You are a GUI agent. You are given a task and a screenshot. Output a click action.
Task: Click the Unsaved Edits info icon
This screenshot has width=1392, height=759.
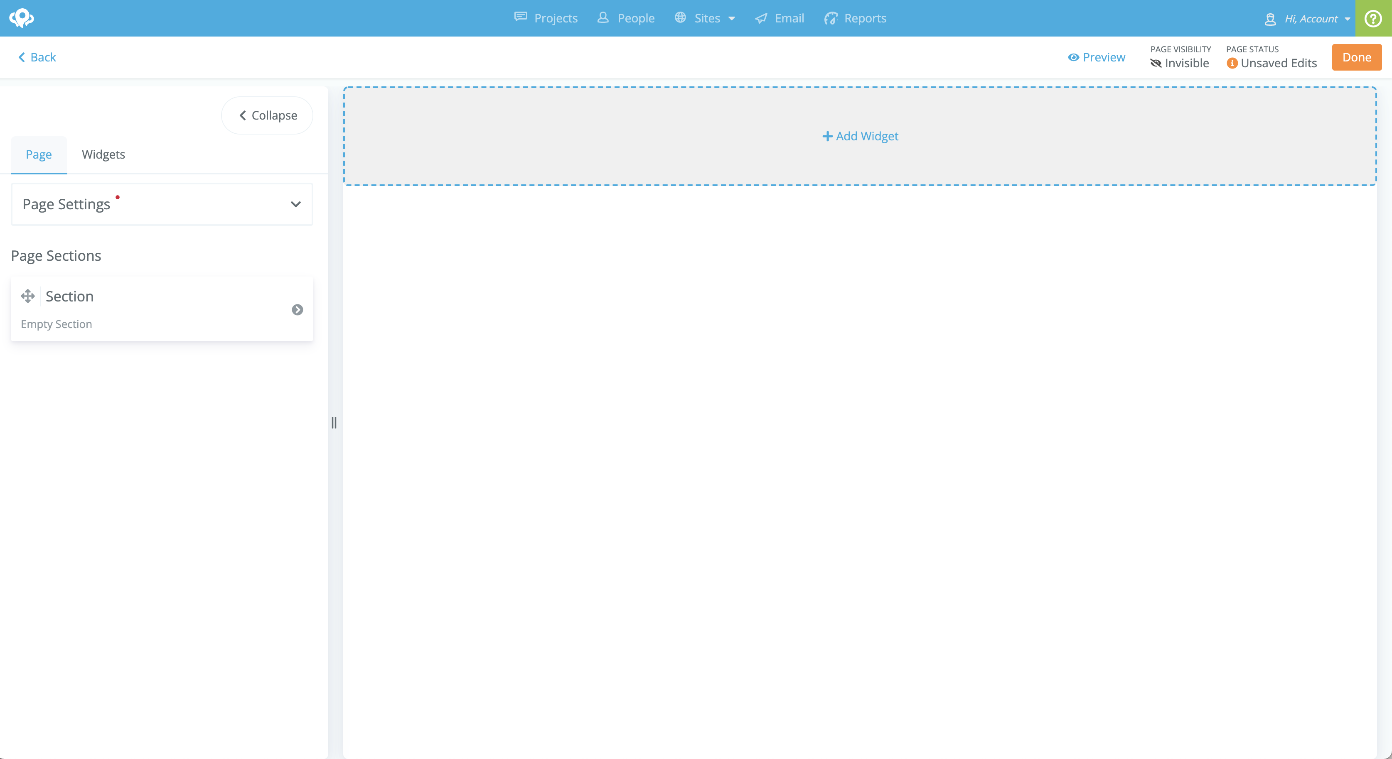1232,63
